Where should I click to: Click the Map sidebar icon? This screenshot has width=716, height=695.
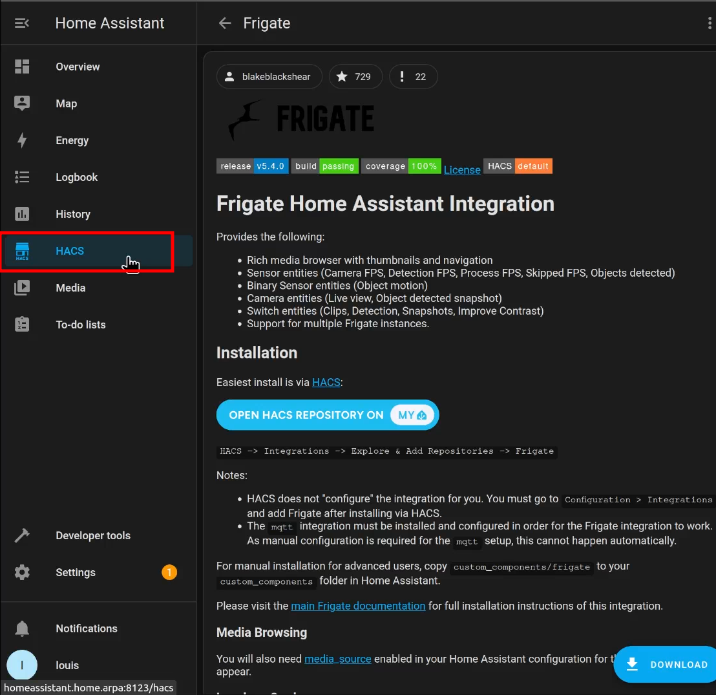point(22,103)
